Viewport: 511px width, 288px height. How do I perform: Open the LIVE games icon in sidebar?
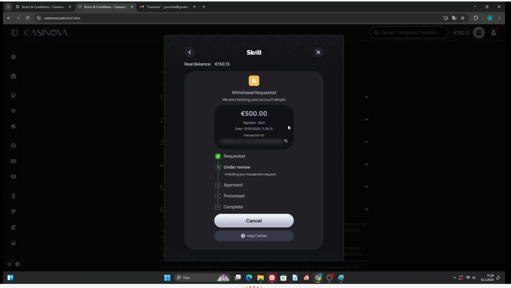(x=13, y=161)
